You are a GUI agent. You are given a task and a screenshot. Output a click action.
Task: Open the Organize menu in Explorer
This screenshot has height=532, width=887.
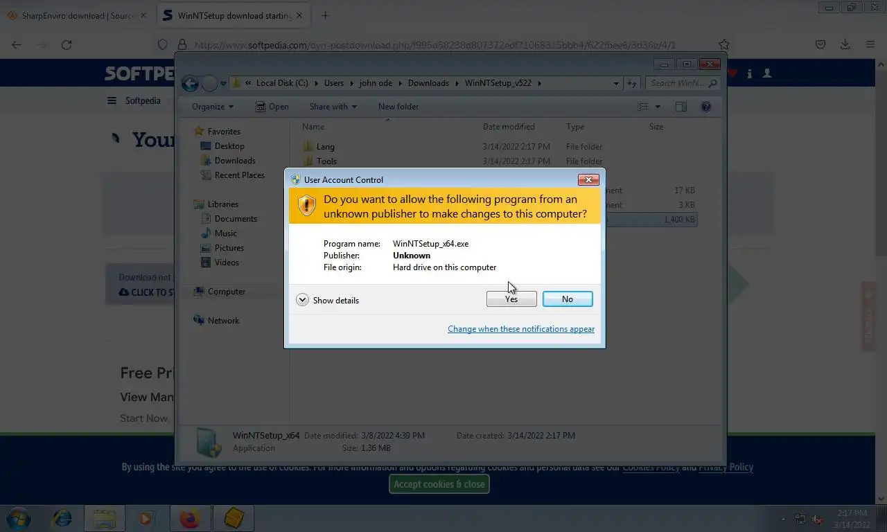pyautogui.click(x=213, y=107)
